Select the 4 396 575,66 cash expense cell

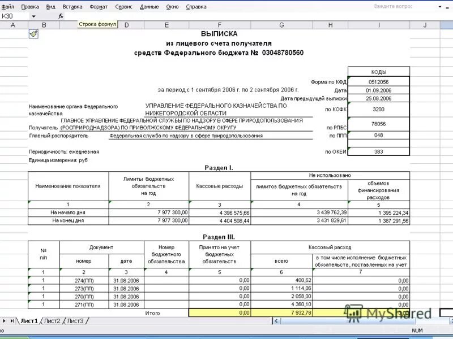coord(220,213)
